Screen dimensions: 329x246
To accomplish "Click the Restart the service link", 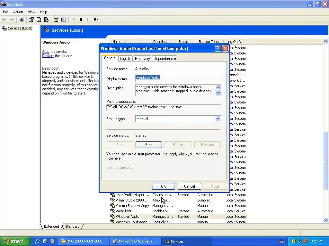I will click(x=48, y=56).
